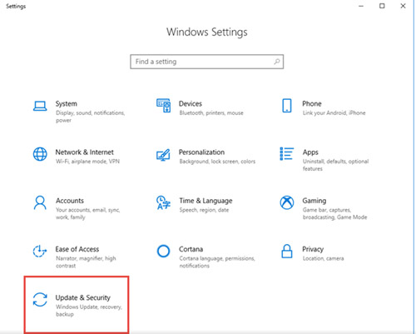Close the Settings window
The image size is (416, 334).
click(403, 6)
